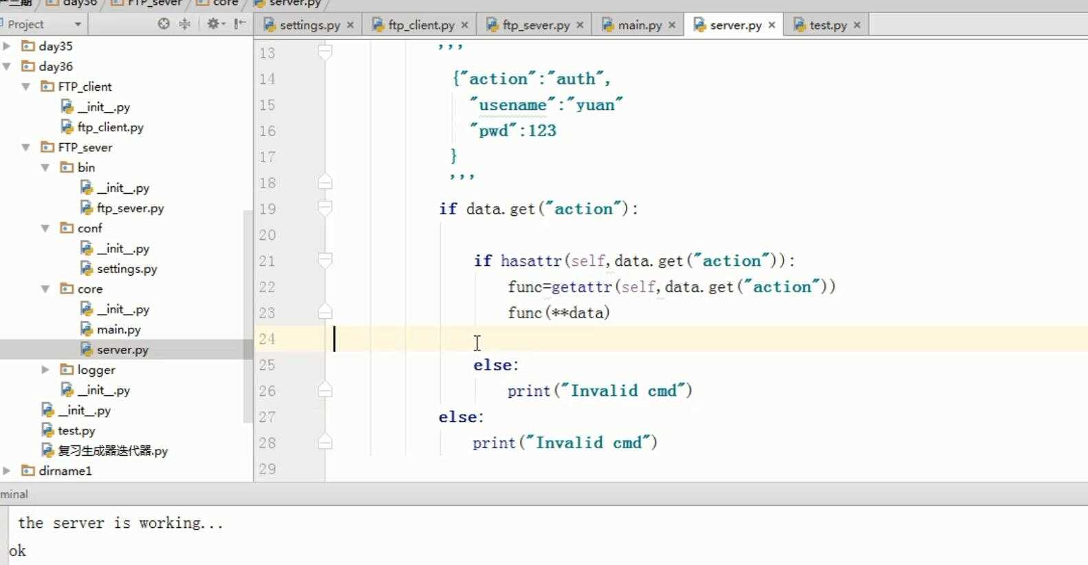
Task: Select the bin folder
Action: coord(86,167)
